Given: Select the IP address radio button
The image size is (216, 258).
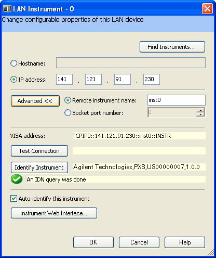Looking at the screenshot, I should click(14, 80).
